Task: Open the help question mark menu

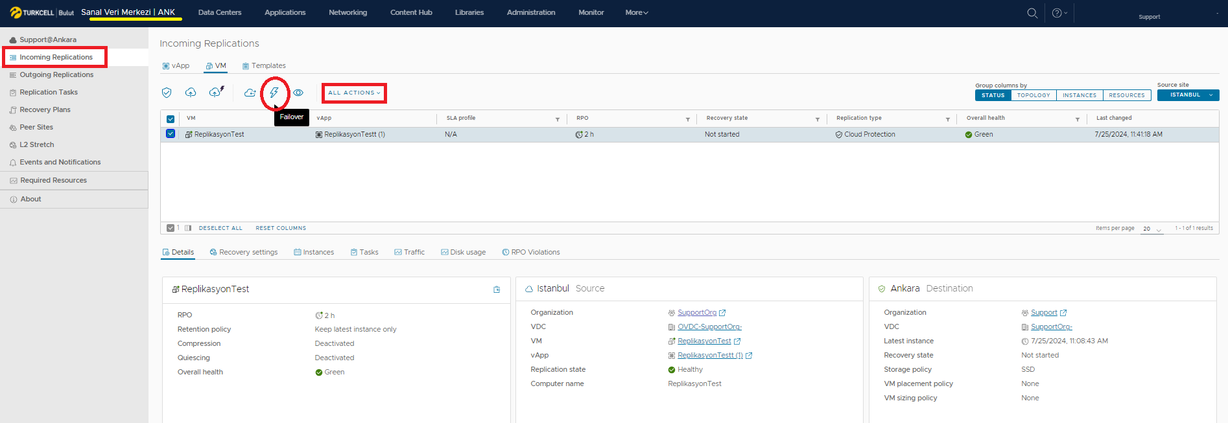Action: [1059, 13]
